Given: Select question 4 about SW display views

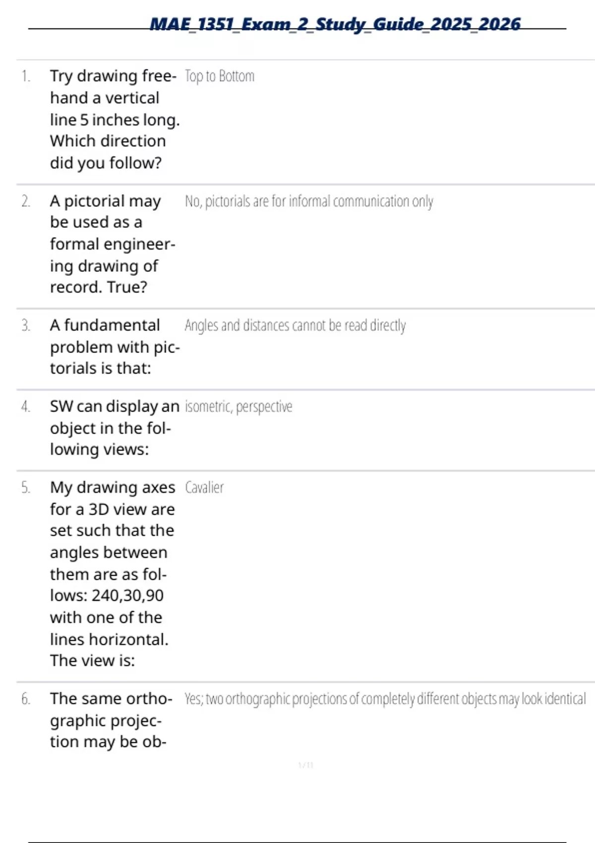Looking at the screenshot, I should 114,427.
